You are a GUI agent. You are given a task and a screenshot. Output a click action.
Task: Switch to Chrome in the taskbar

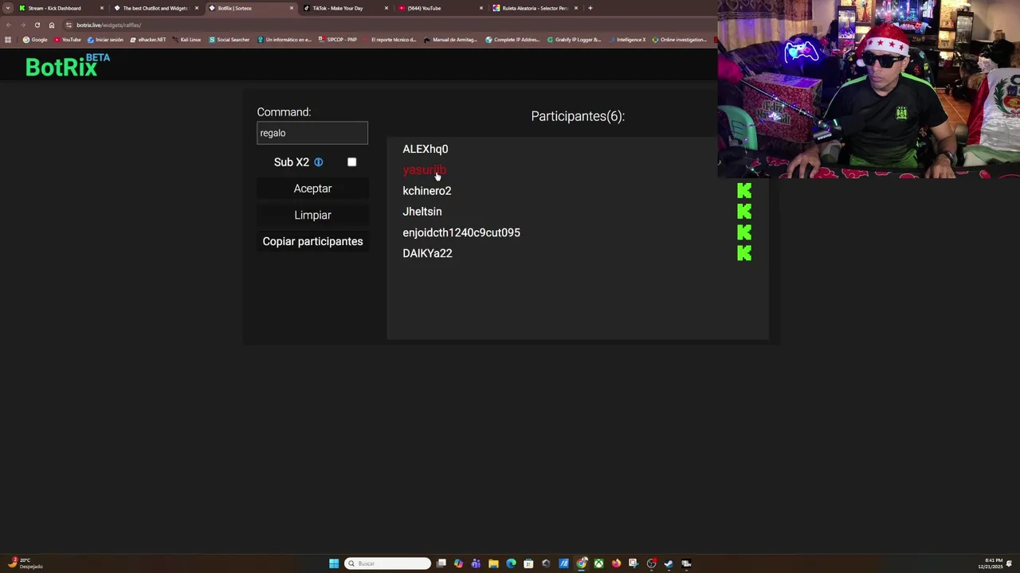(x=581, y=563)
